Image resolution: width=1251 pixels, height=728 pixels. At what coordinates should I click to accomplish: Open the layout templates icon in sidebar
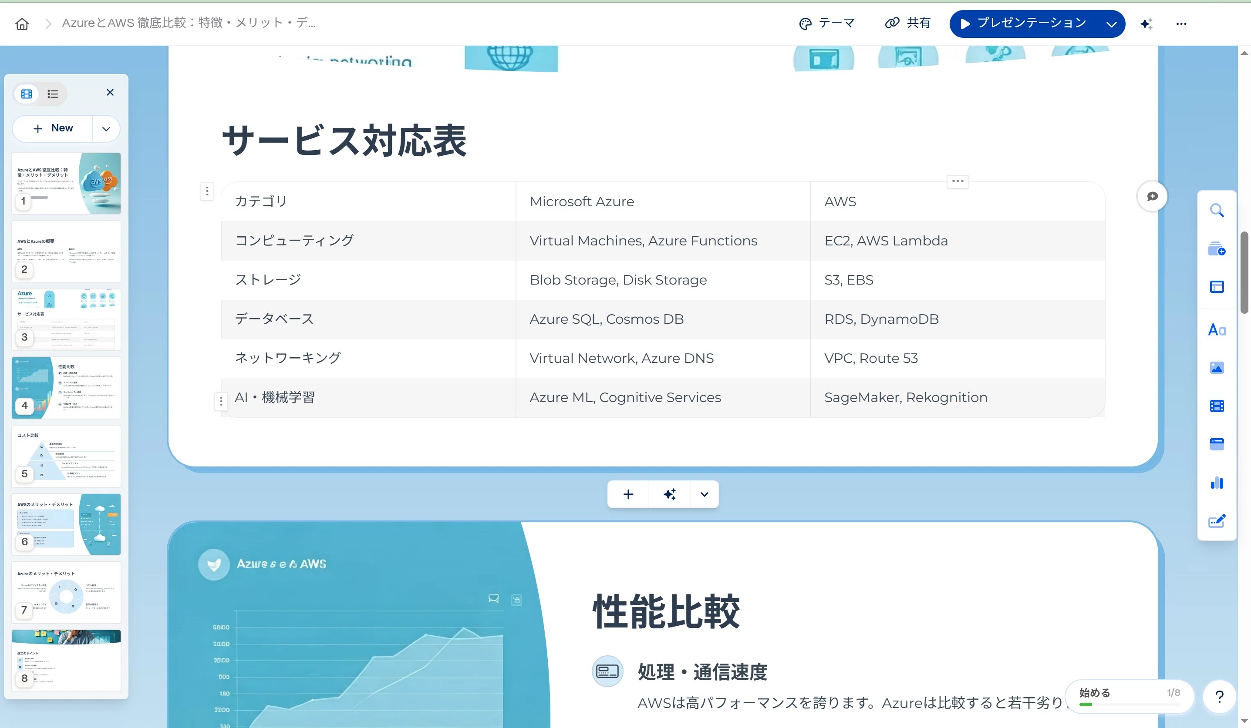pos(1217,287)
